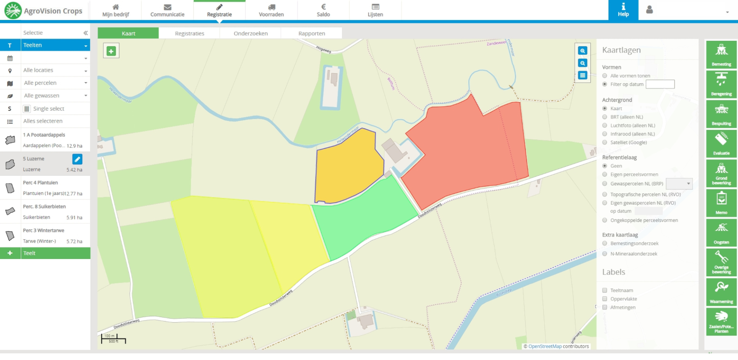
Task: Open the Beregening irrigation tool
Action: (x=721, y=84)
